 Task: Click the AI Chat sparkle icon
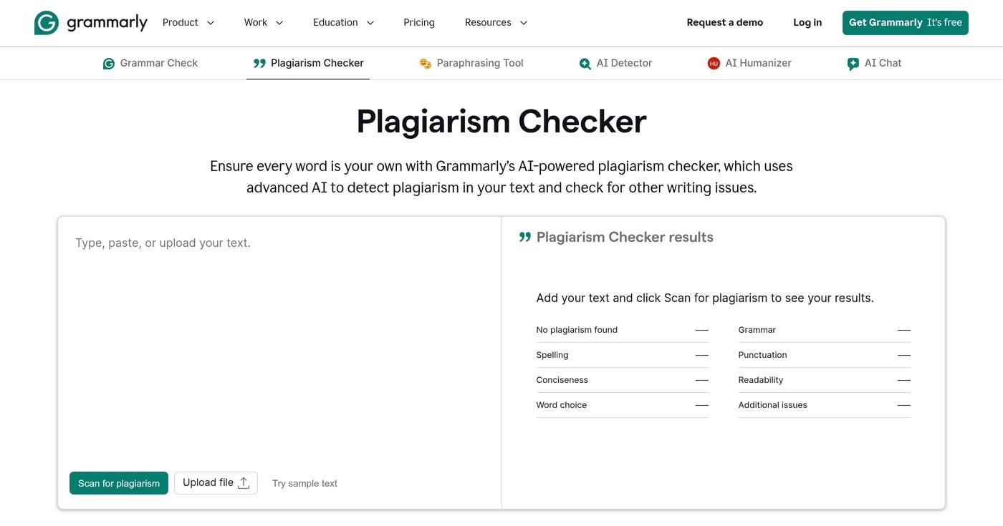pyautogui.click(x=853, y=64)
